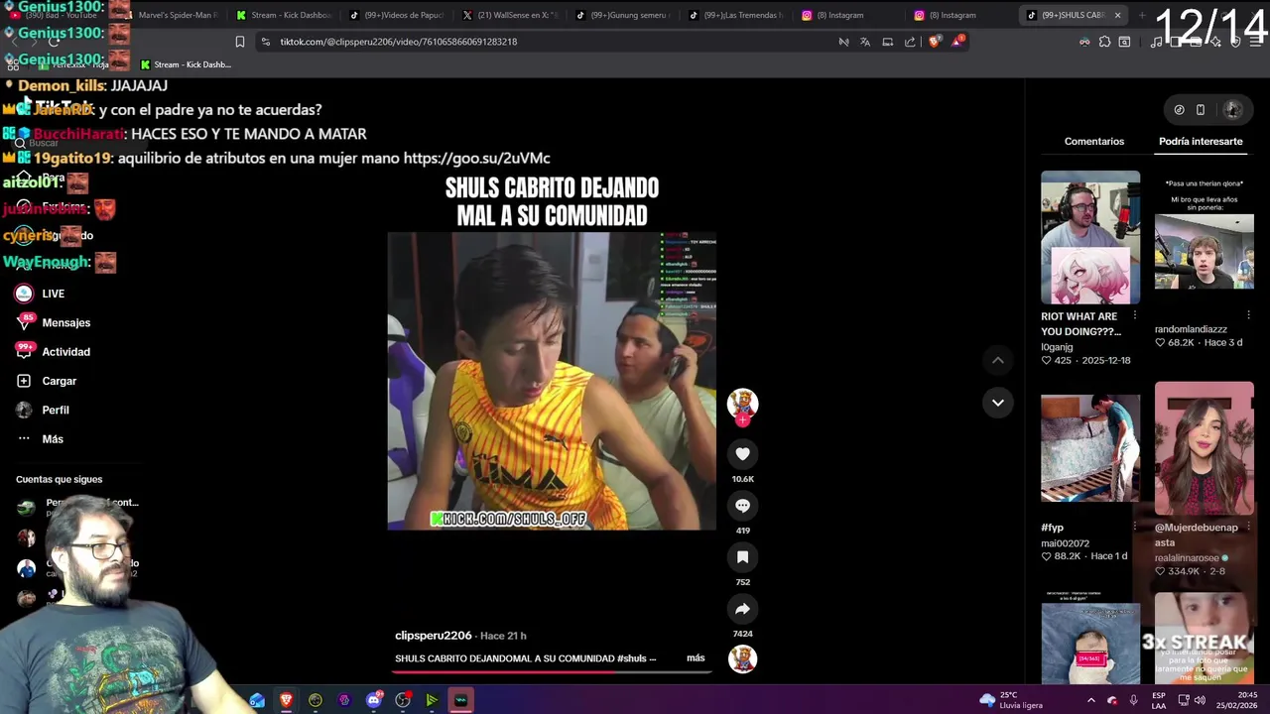
Task: Open the l0ganjg author link
Action: coord(1057,347)
